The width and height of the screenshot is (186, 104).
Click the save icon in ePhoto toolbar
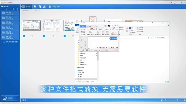click(x=35, y=7)
